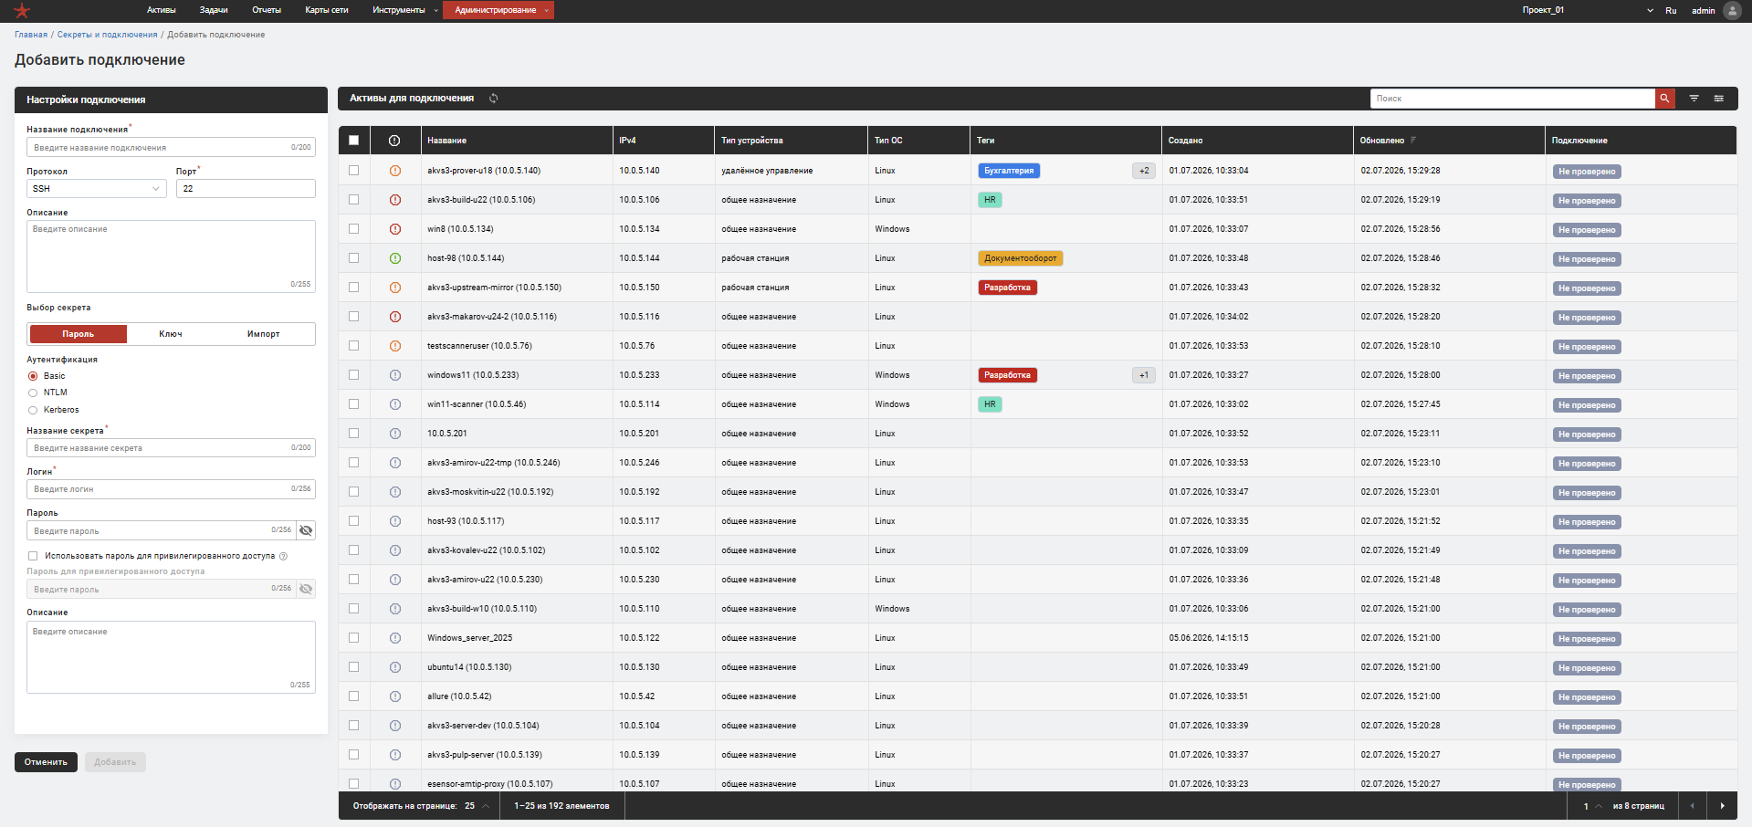1752x827 pixels.
Task: Expand the Администрирование menu dropdown
Action: (x=498, y=11)
